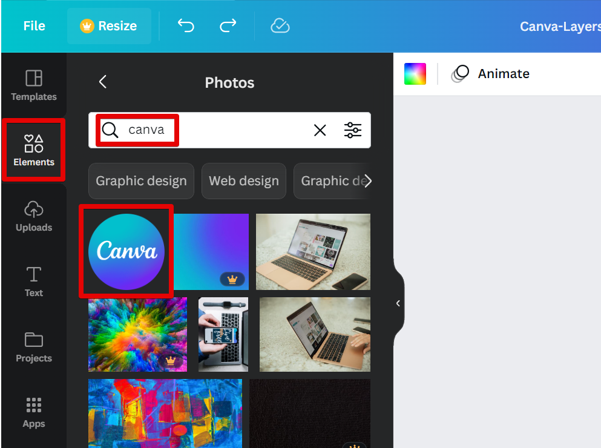Click the Animate button

pyautogui.click(x=491, y=74)
